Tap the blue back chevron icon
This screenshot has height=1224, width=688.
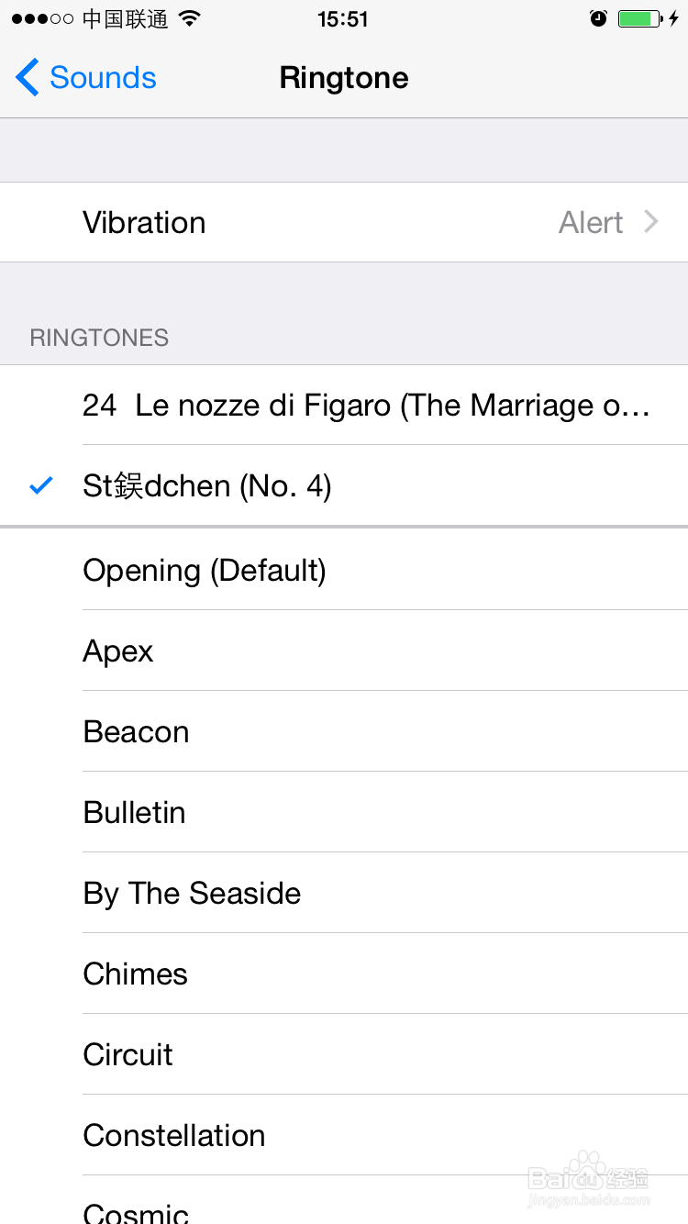coord(28,78)
